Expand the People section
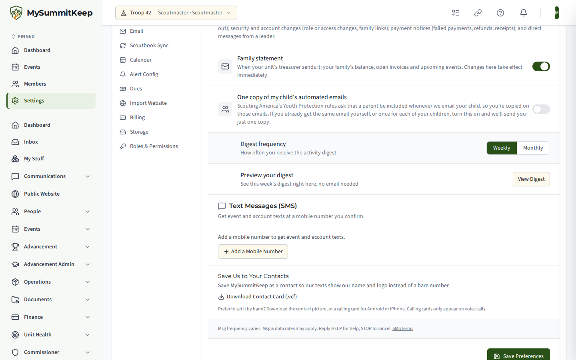 [51, 212]
